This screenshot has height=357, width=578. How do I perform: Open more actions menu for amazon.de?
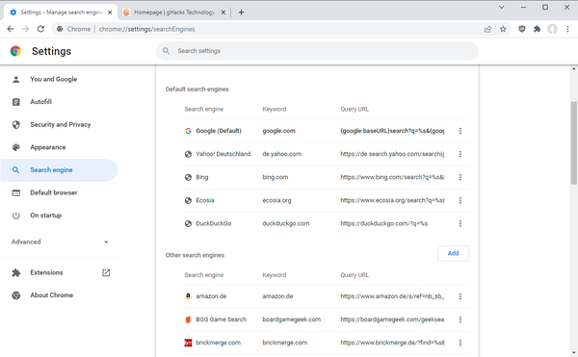coord(460,296)
